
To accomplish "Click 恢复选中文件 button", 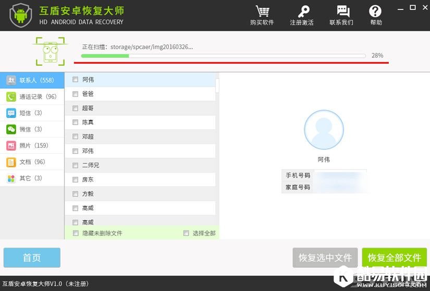I will click(325, 258).
